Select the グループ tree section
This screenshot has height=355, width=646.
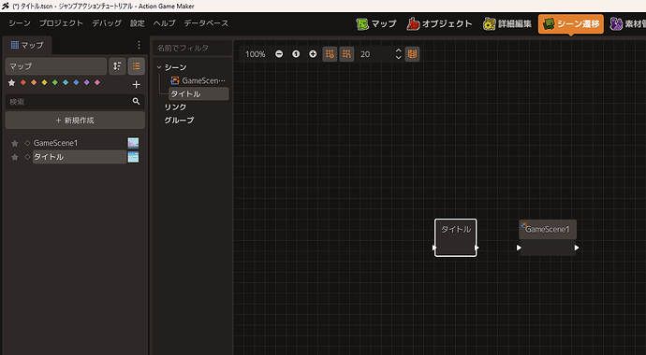click(179, 121)
